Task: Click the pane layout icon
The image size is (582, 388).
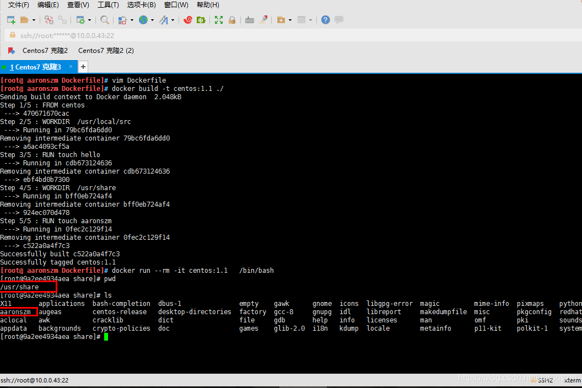Action: click(301, 20)
